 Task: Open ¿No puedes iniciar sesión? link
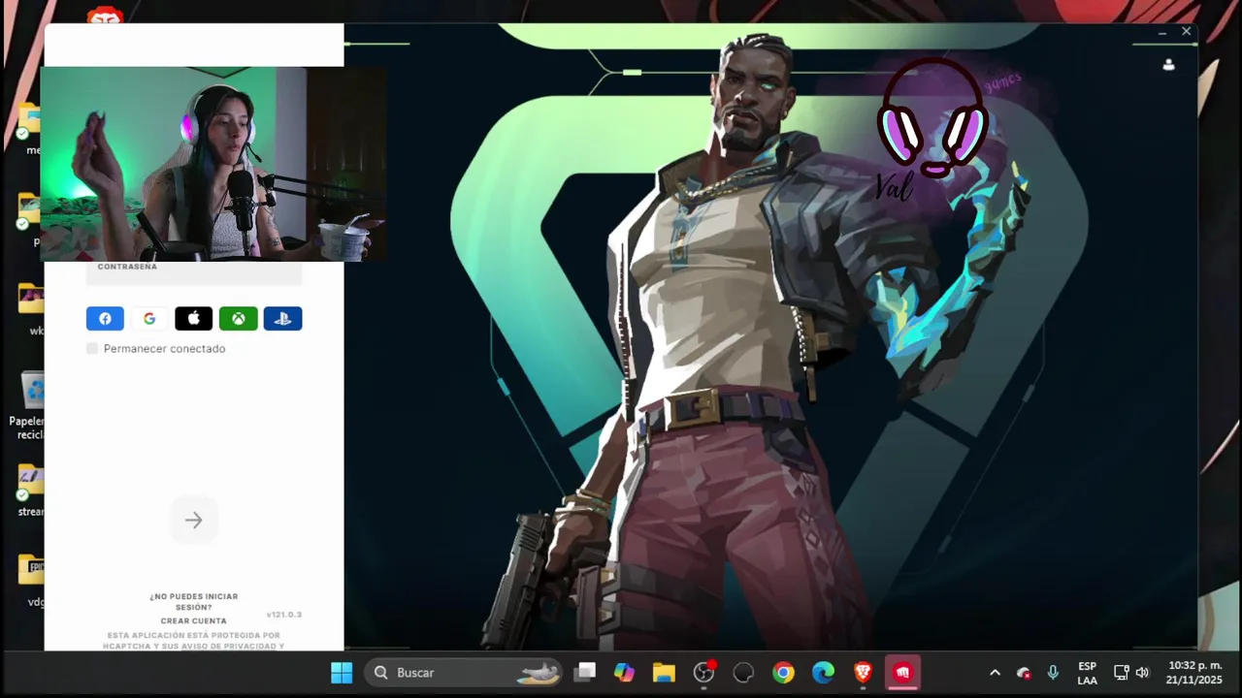coord(194,602)
